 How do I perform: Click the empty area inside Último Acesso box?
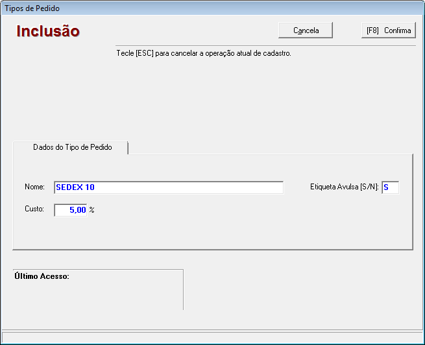click(97, 295)
